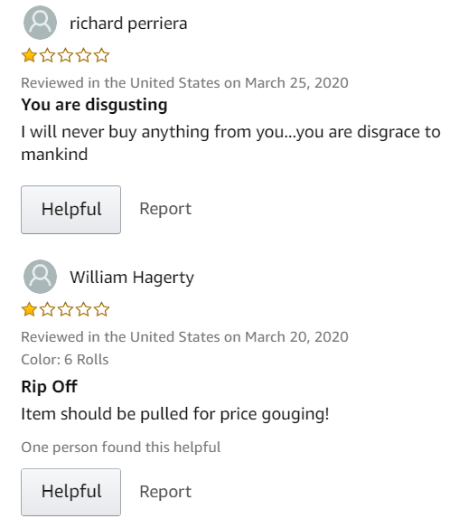The image size is (459, 528).
Task: Report the 'You are disgusting' review
Action: click(165, 209)
